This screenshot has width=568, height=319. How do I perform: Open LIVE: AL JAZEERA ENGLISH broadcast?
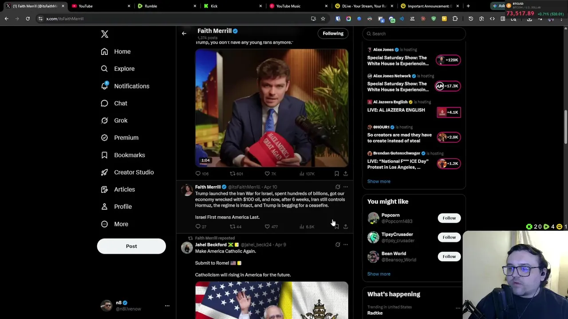[396, 110]
